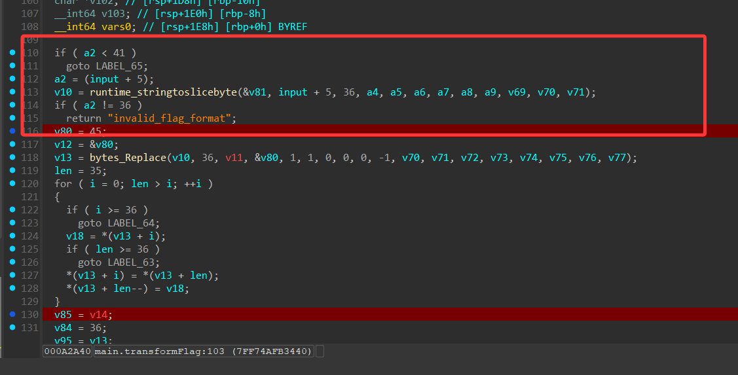Click the gutter dot at line 124
This screenshot has width=738, height=375.
pos(13,236)
